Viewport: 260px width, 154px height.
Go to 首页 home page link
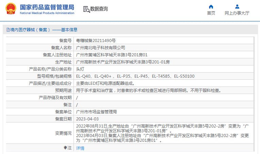(211, 13)
